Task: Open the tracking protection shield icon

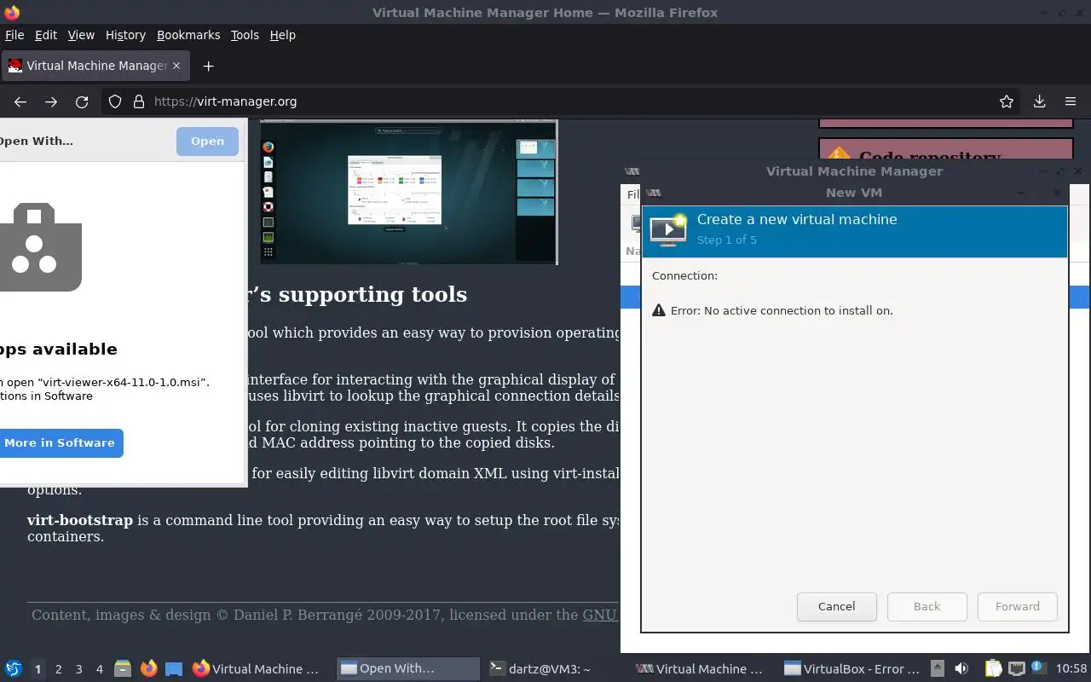Action: [x=115, y=101]
